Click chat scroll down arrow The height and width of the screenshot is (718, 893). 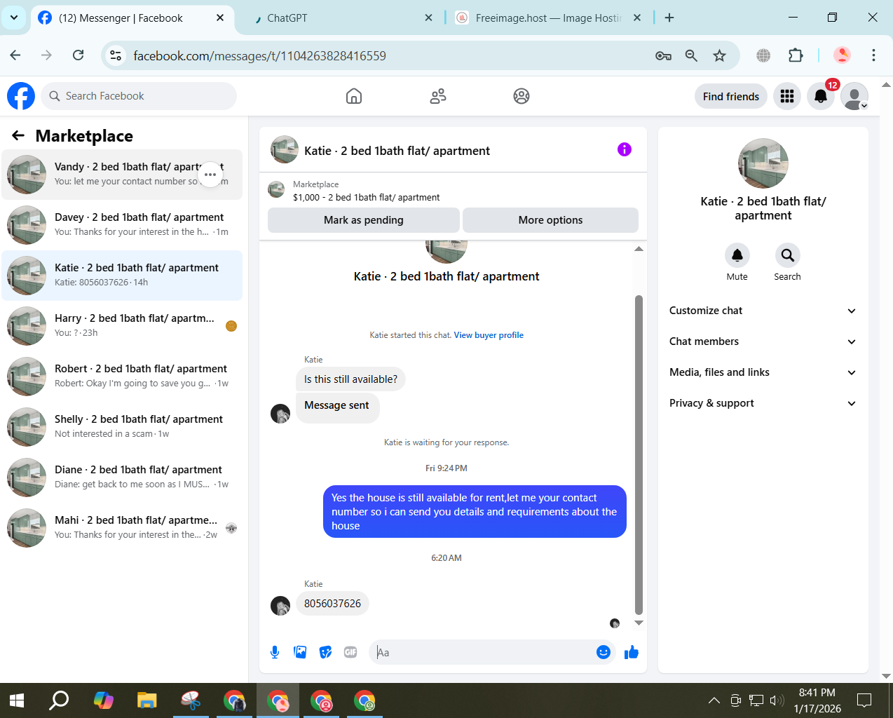click(639, 623)
